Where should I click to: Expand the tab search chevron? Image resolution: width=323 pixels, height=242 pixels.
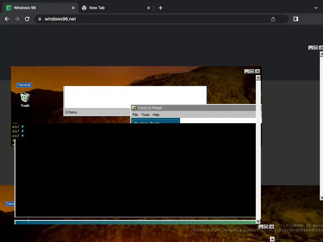coord(316,8)
